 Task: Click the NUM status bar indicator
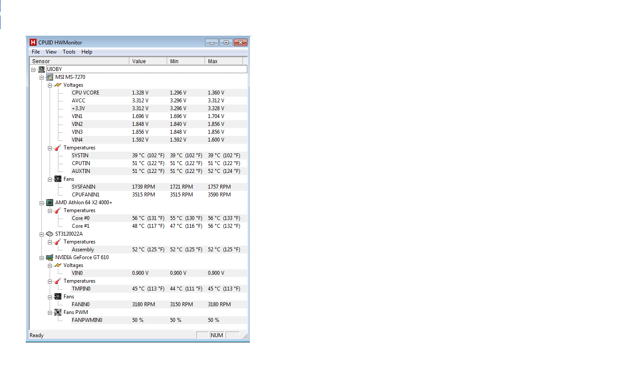(x=217, y=335)
